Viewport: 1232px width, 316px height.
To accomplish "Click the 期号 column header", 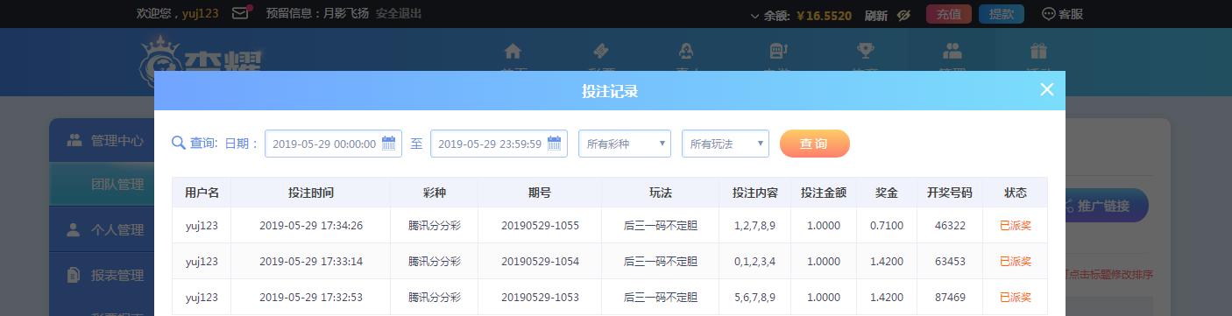I will coord(540,193).
